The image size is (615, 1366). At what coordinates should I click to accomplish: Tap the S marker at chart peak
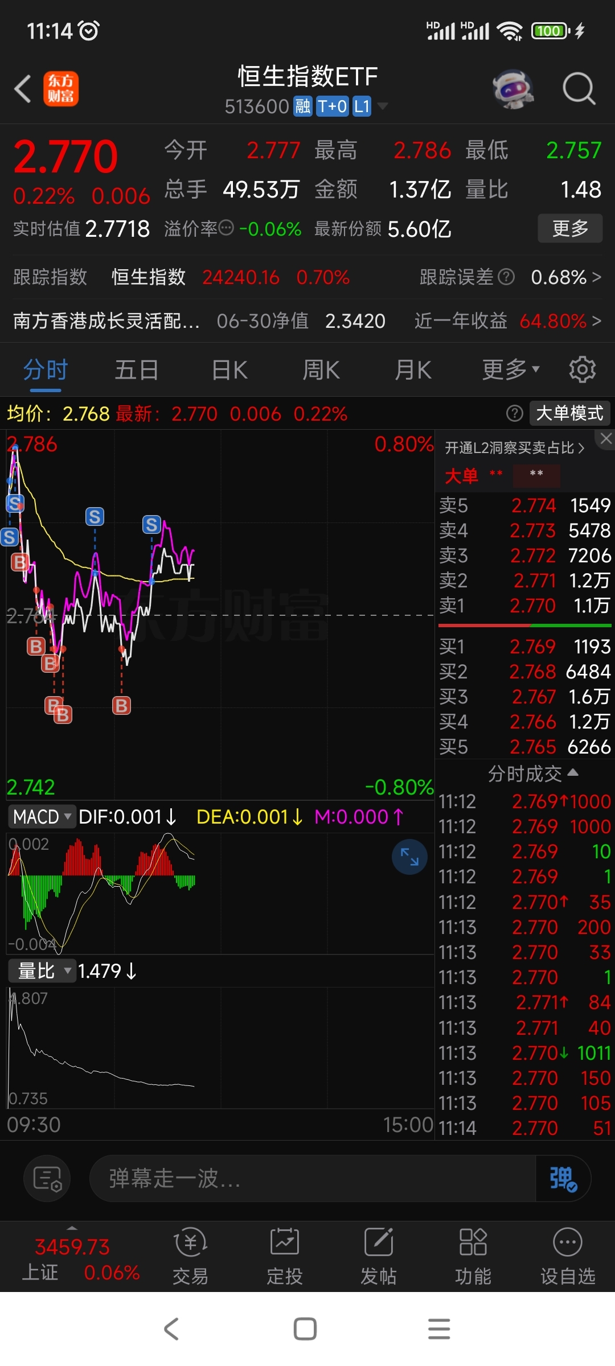pyautogui.click(x=15, y=503)
